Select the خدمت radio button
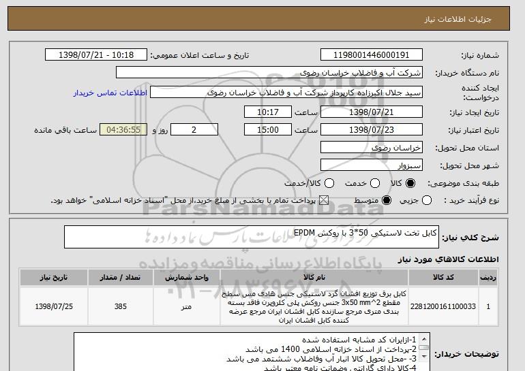Image resolution: width=525 pixels, height=371 pixels. [x=375, y=183]
